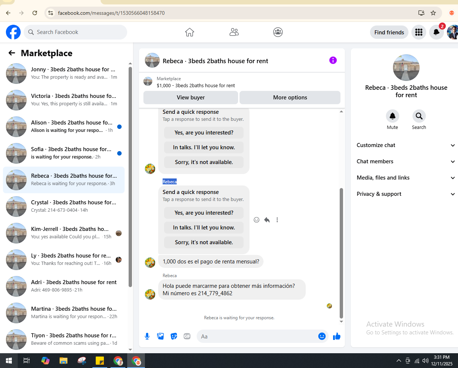Open the volume control in system tray
458x368 pixels.
[x=425, y=361]
